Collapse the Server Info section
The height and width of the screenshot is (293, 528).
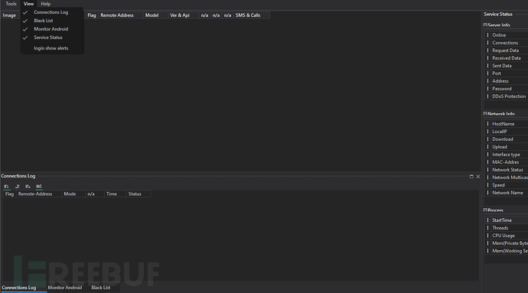coord(485,25)
